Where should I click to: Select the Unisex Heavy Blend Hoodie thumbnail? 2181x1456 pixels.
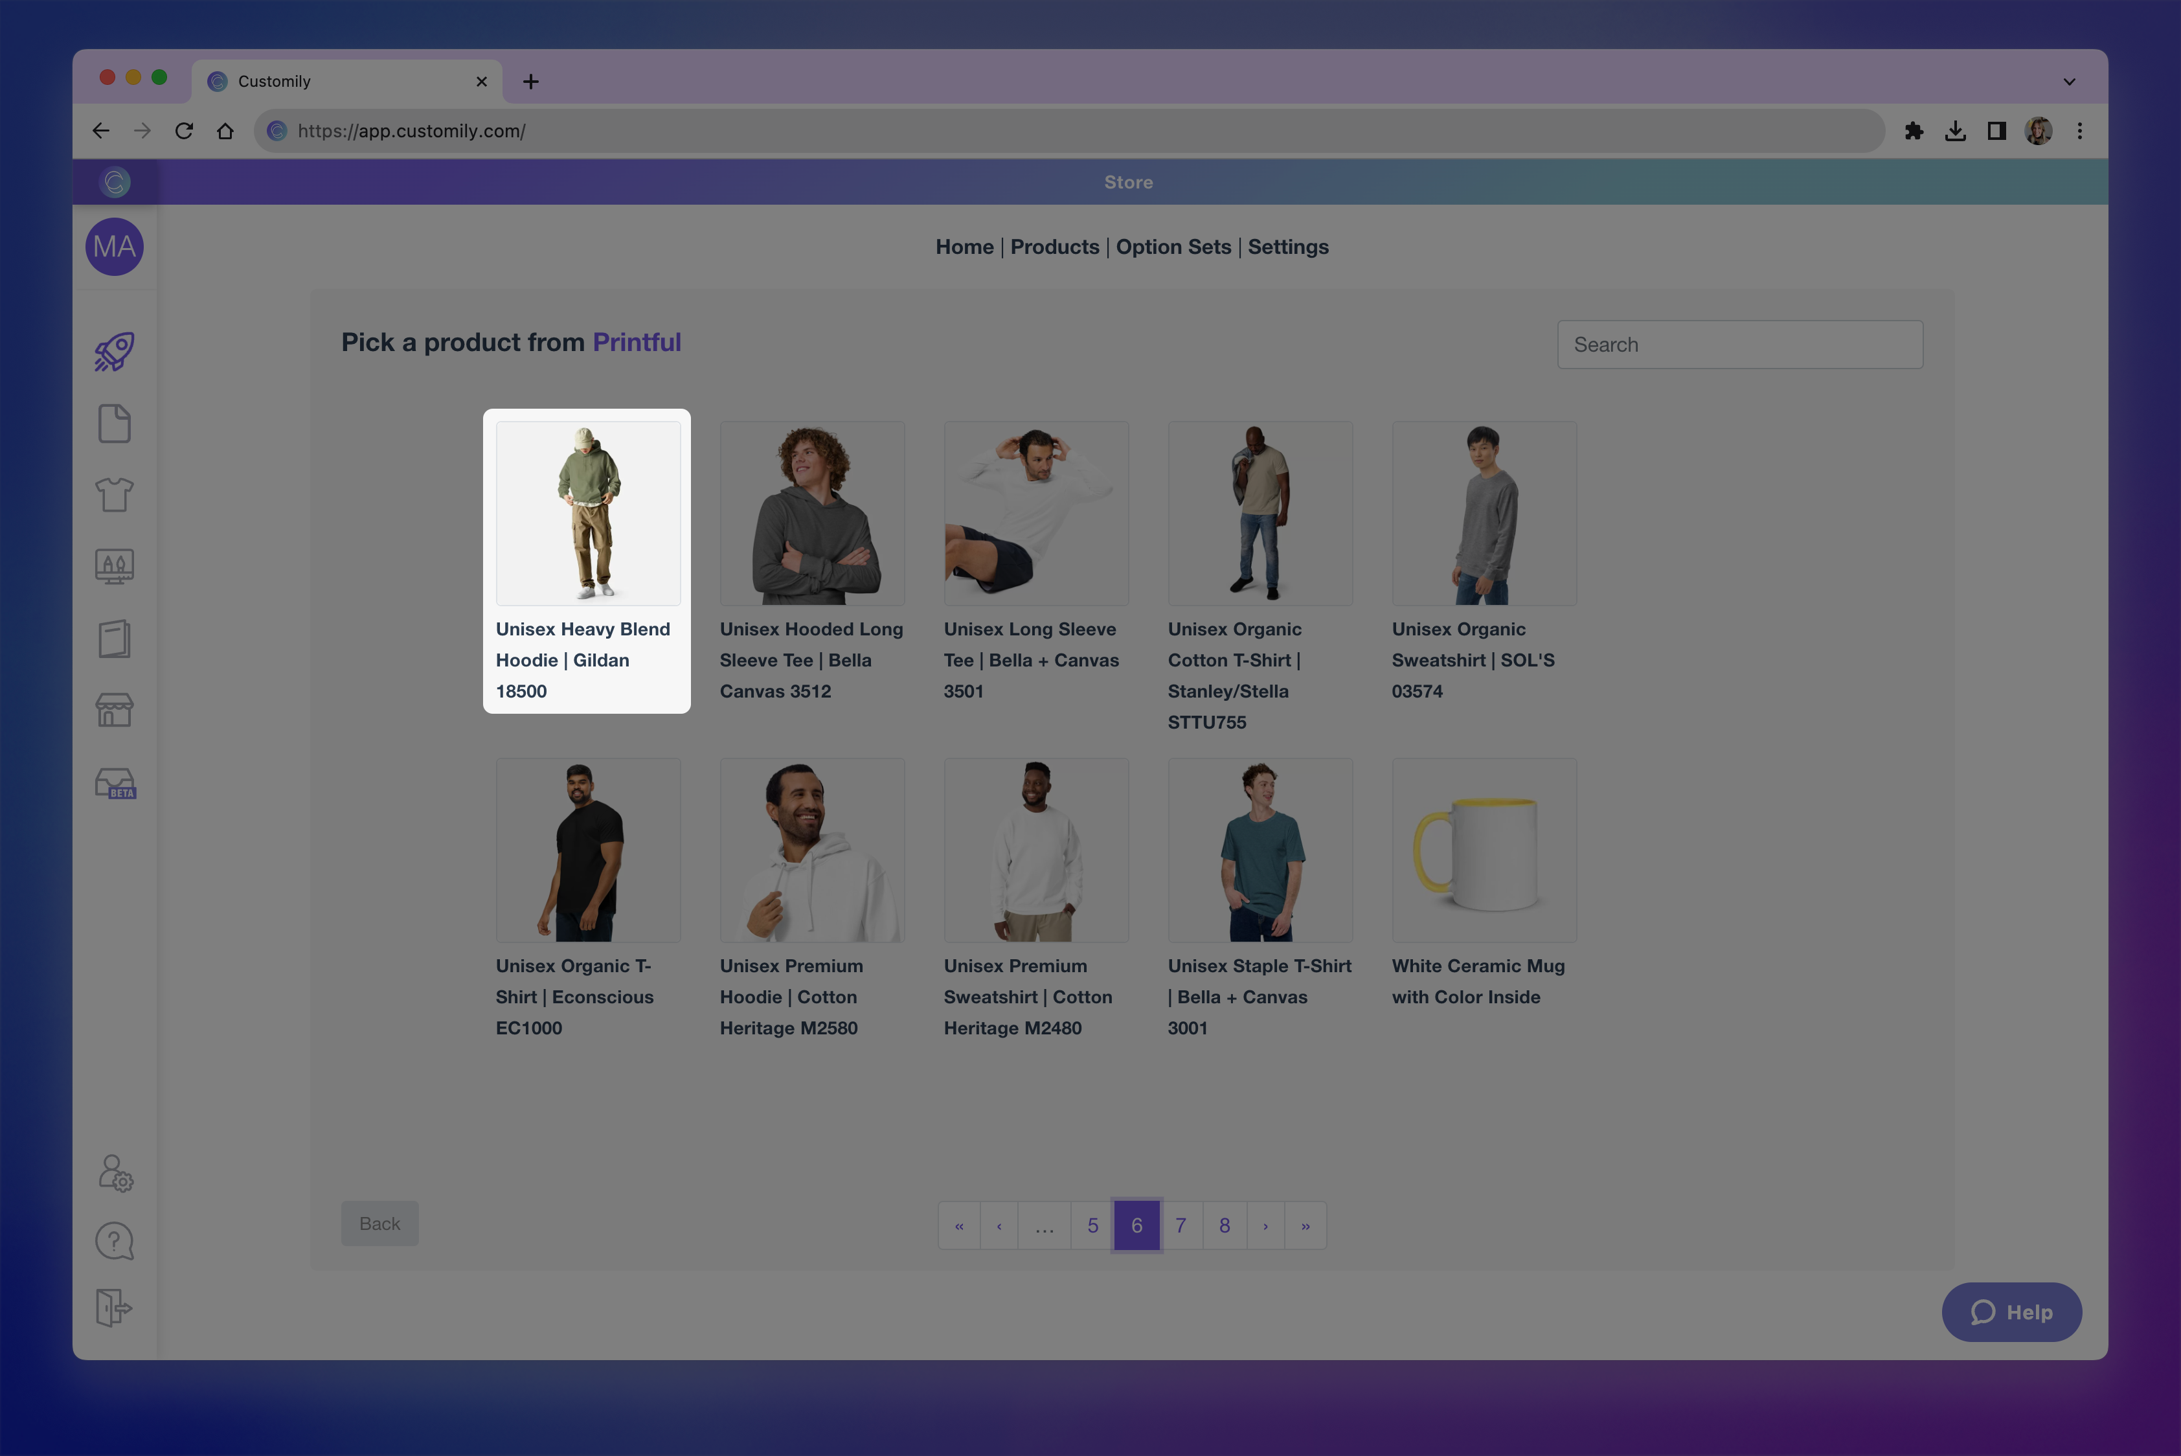coord(587,512)
